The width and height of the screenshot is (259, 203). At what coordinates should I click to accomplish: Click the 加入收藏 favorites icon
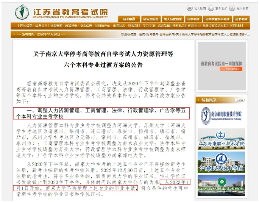click(190, 8)
